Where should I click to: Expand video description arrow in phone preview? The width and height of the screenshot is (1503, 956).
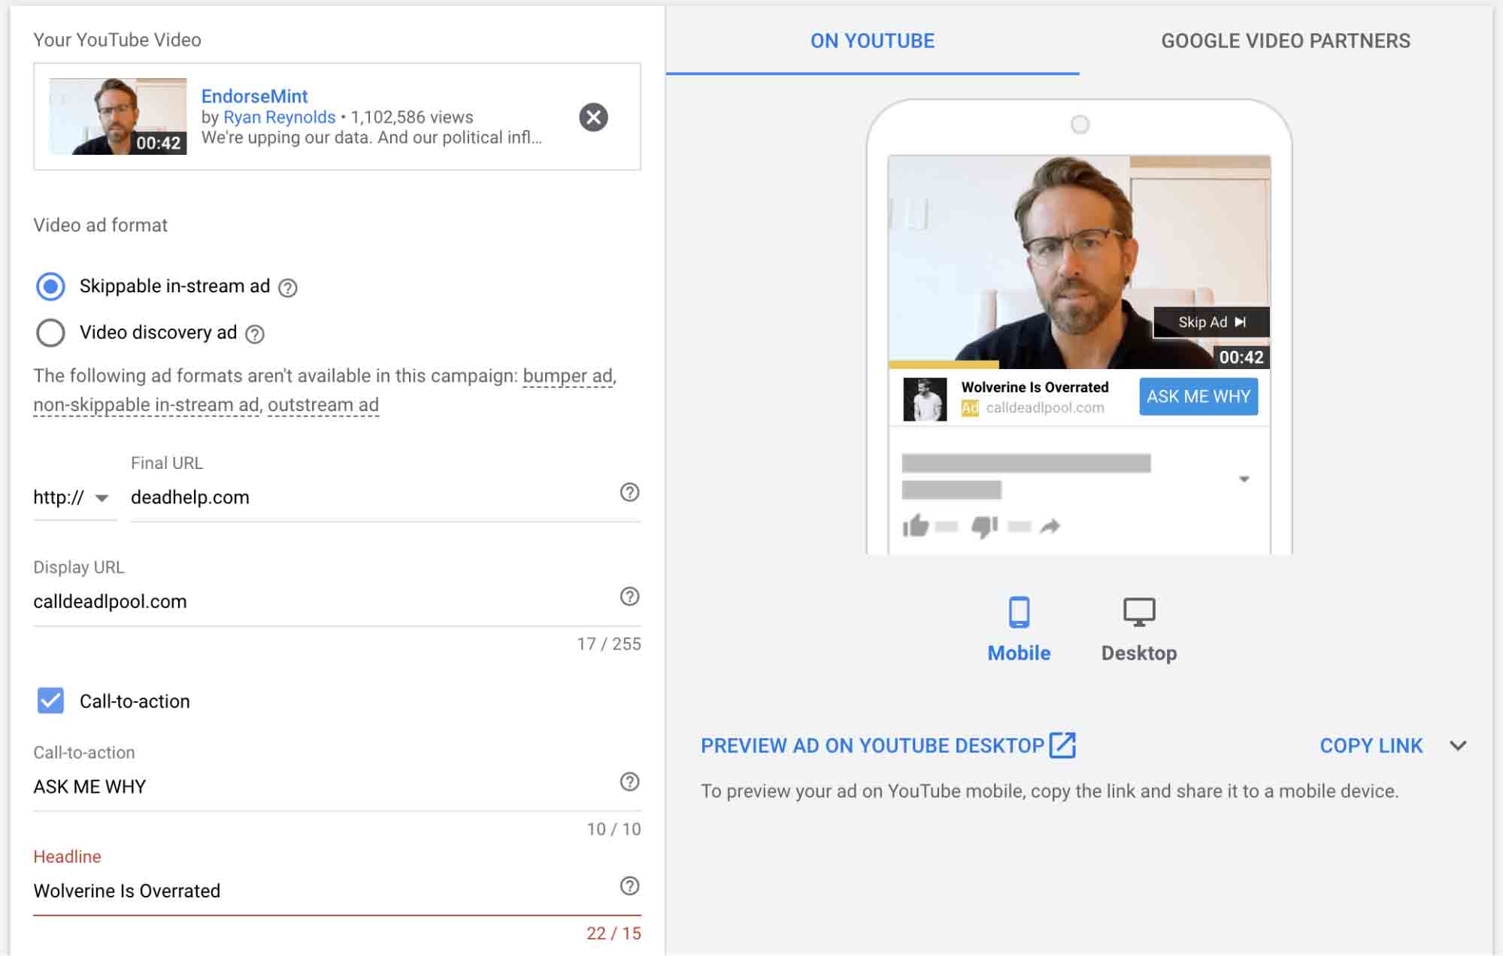click(1244, 479)
